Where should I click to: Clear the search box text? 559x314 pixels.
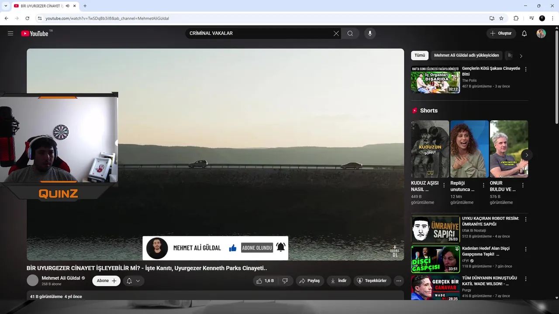(336, 34)
